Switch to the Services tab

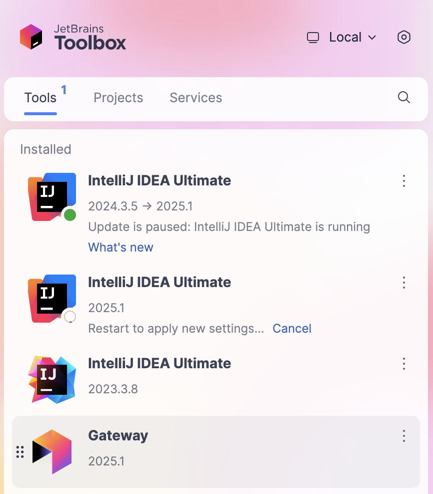pos(195,98)
